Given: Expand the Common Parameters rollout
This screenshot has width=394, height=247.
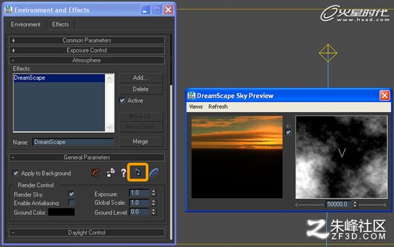Looking at the screenshot, I should (87, 40).
